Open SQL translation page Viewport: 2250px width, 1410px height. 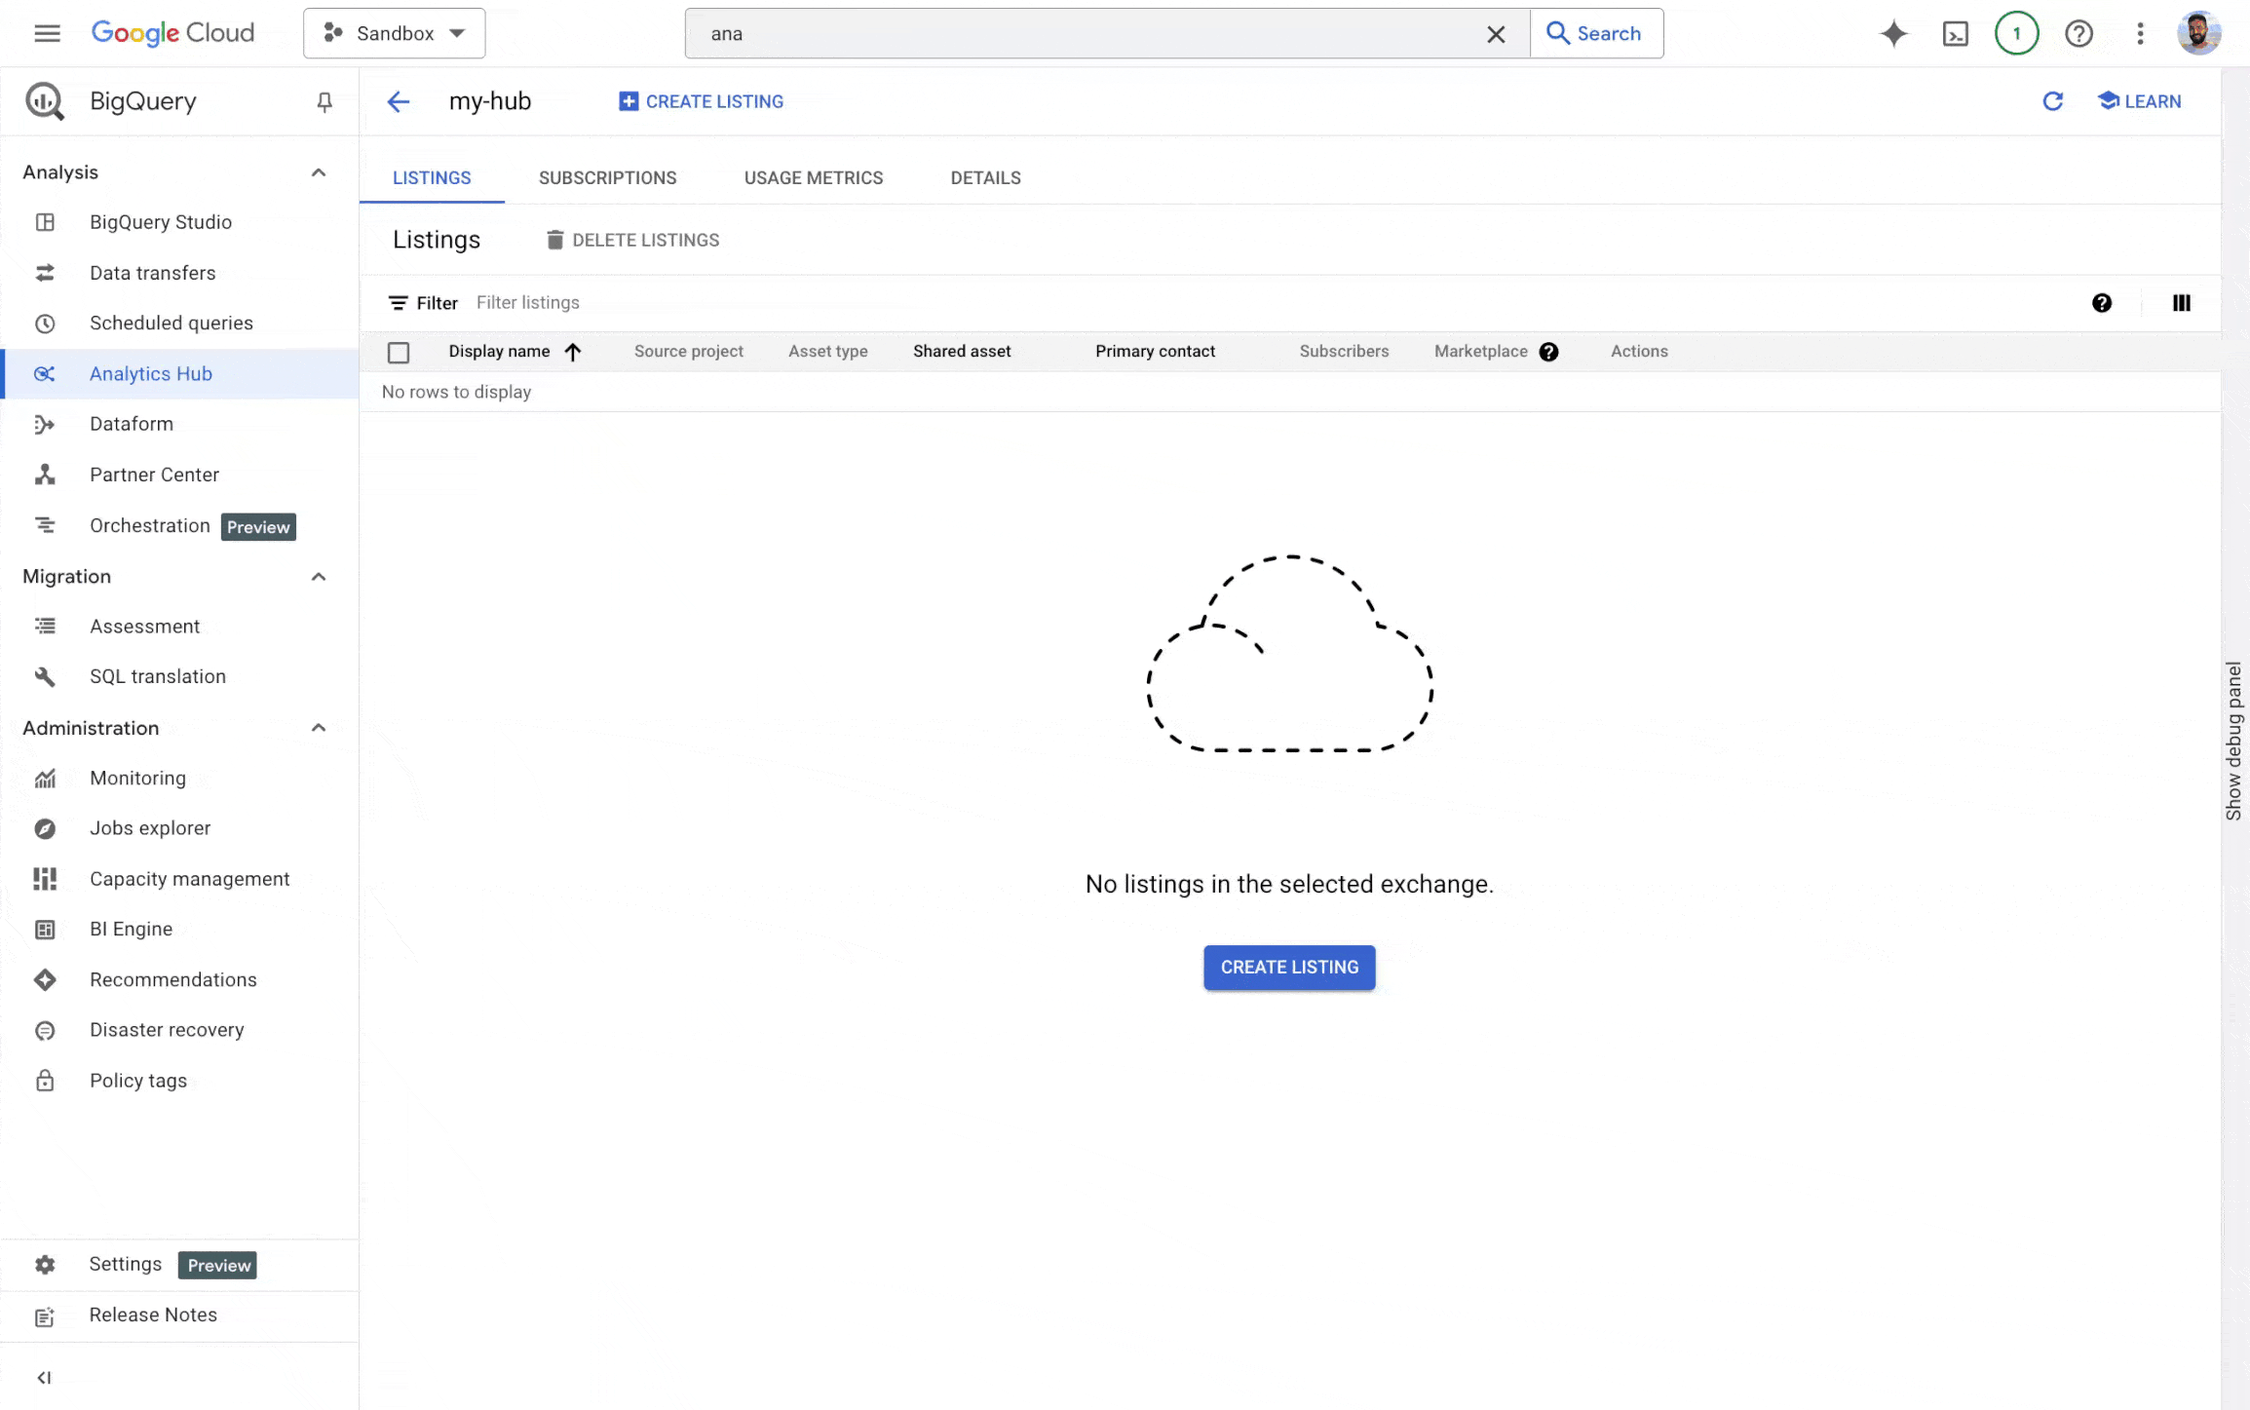179,676
